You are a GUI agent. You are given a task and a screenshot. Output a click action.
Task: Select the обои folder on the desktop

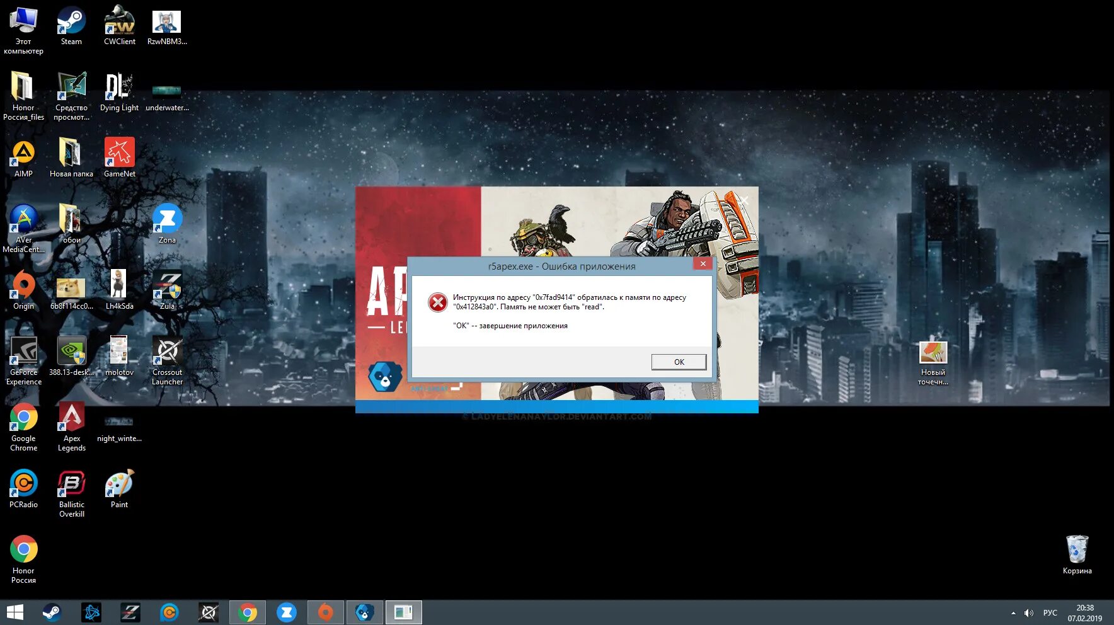pos(71,224)
